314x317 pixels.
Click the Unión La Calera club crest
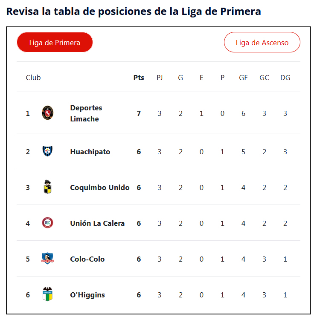(48, 223)
